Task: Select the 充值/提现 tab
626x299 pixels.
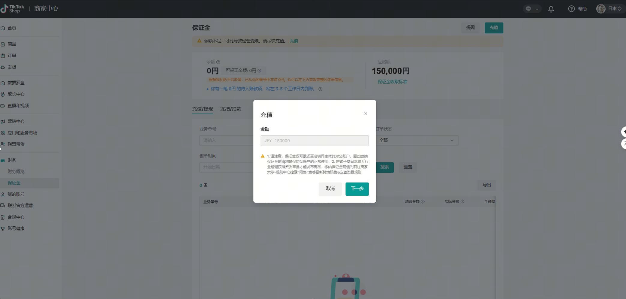Action: pos(202,109)
